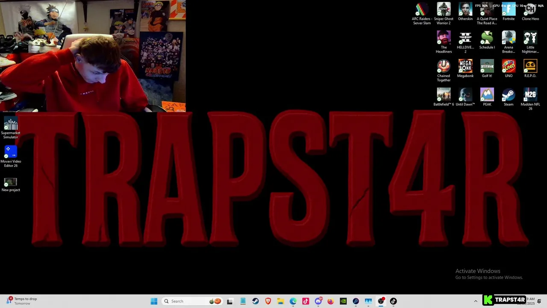Open Steam from the taskbar
This screenshot has width=547, height=308.
pos(255,301)
